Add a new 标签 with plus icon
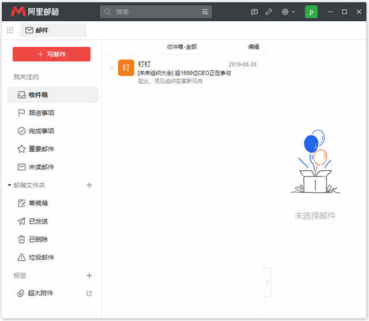Viewport: 369px width, 321px height. coord(89,275)
